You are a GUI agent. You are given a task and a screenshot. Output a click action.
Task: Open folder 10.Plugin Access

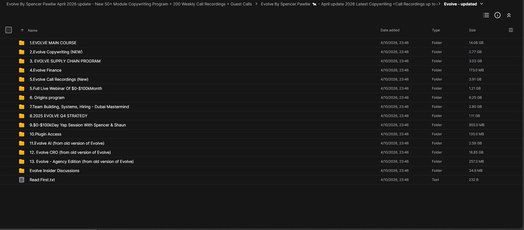[x=45, y=134]
